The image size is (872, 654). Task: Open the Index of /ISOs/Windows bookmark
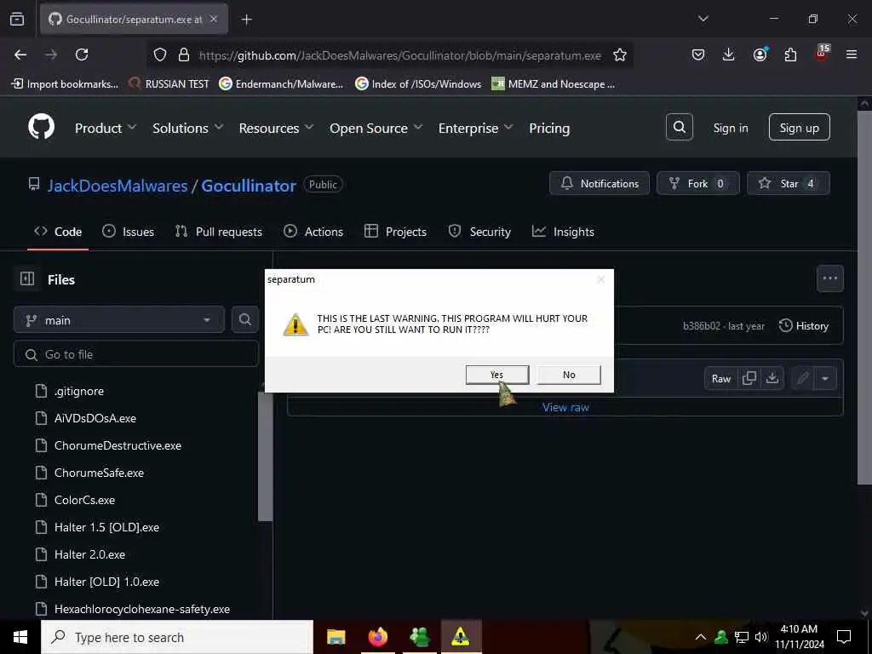pyautogui.click(x=418, y=84)
